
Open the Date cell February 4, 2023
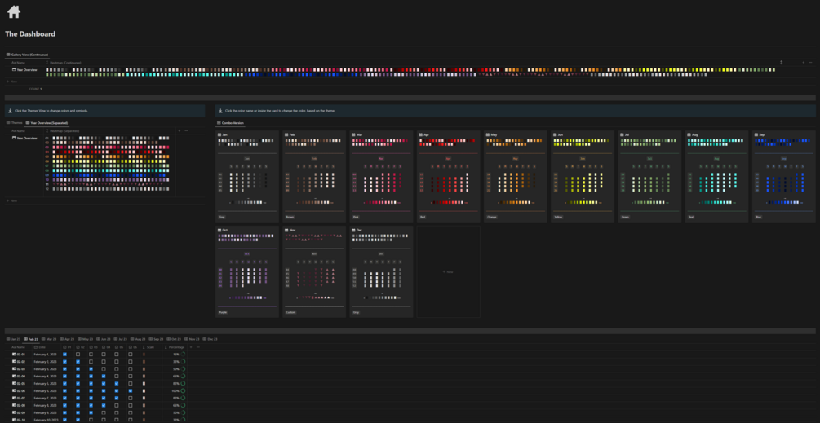44,376
